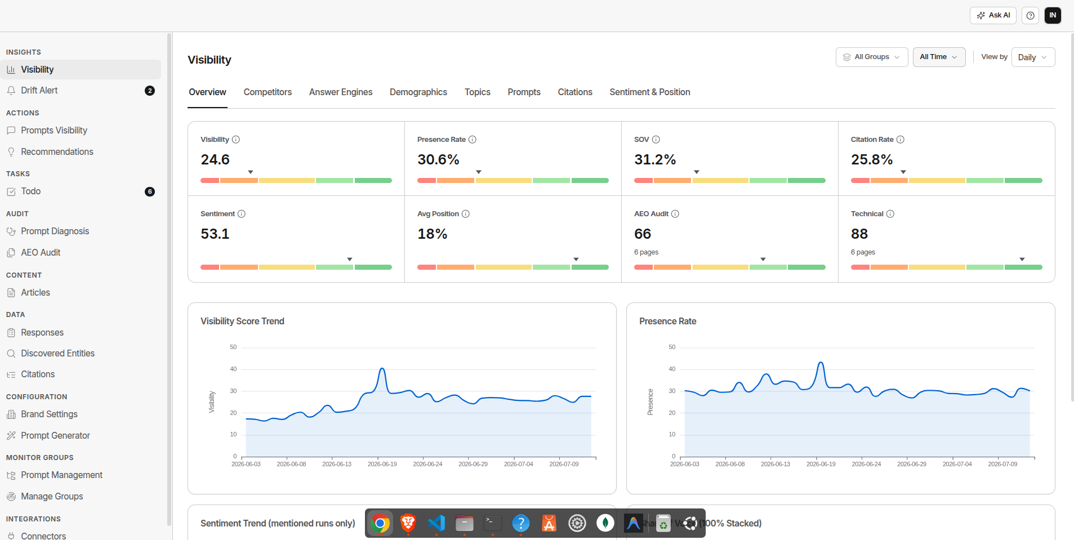This screenshot has height=540, width=1074.
Task: Click the Sentiment info icon
Action: (x=242, y=214)
